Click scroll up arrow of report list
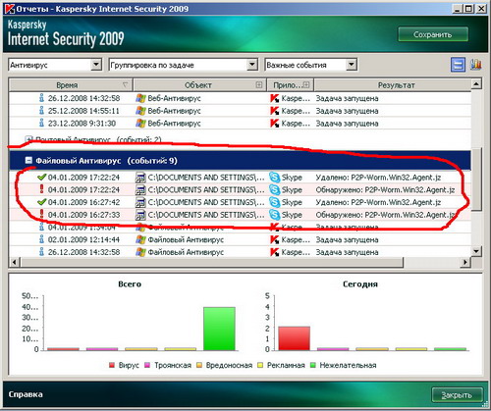 pos(476,84)
